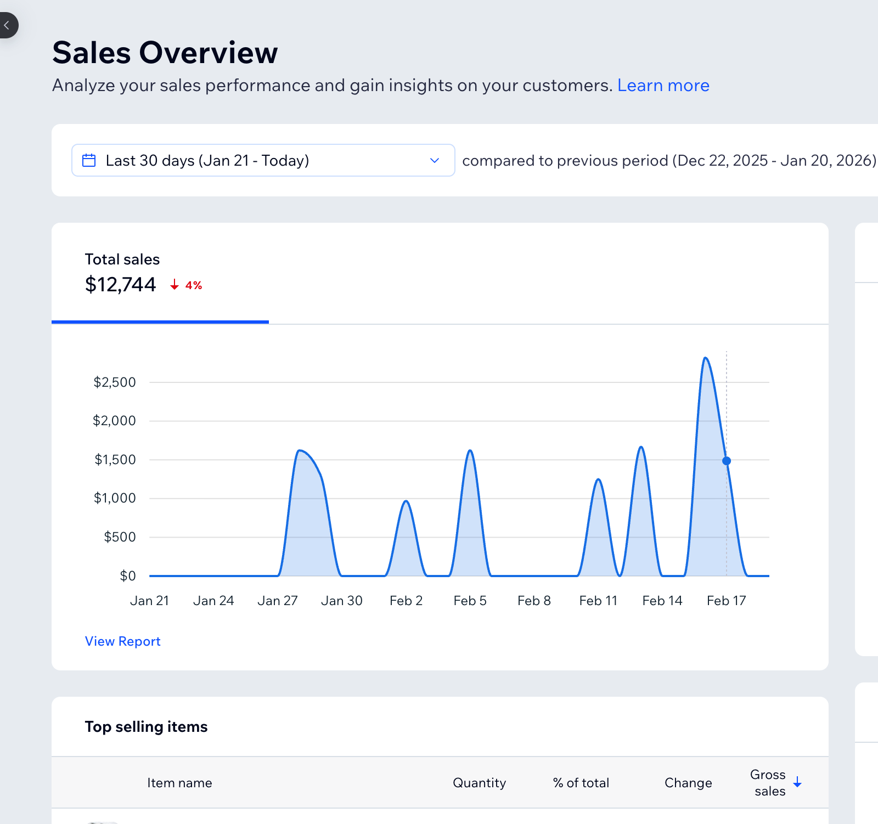Sort by the Quantity column header
Viewport: 878px width, 824px height.
[480, 783]
